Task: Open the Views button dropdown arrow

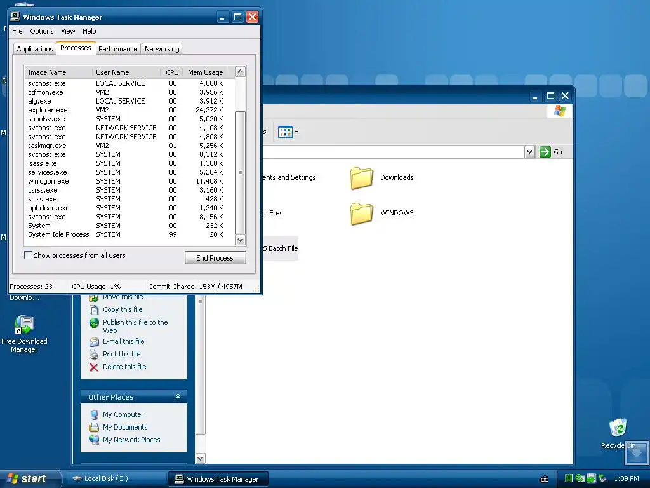Action: click(x=296, y=132)
